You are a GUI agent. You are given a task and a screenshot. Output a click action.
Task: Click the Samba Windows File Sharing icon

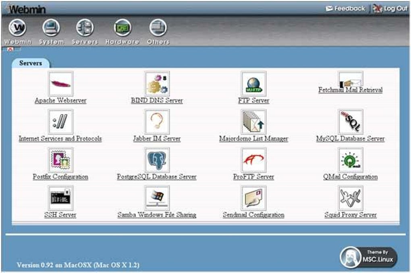pyautogui.click(x=157, y=198)
